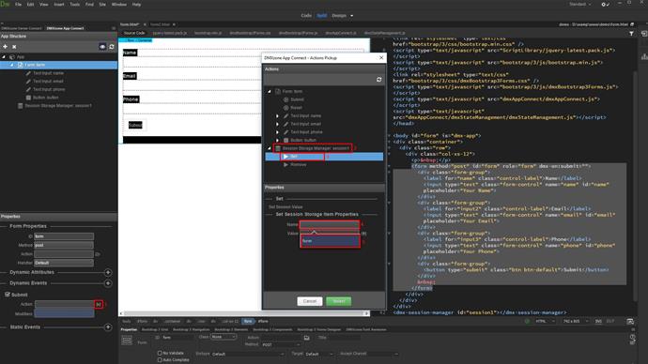Open the Submit action picker icon
The height and width of the screenshot is (364, 648).
(99, 304)
